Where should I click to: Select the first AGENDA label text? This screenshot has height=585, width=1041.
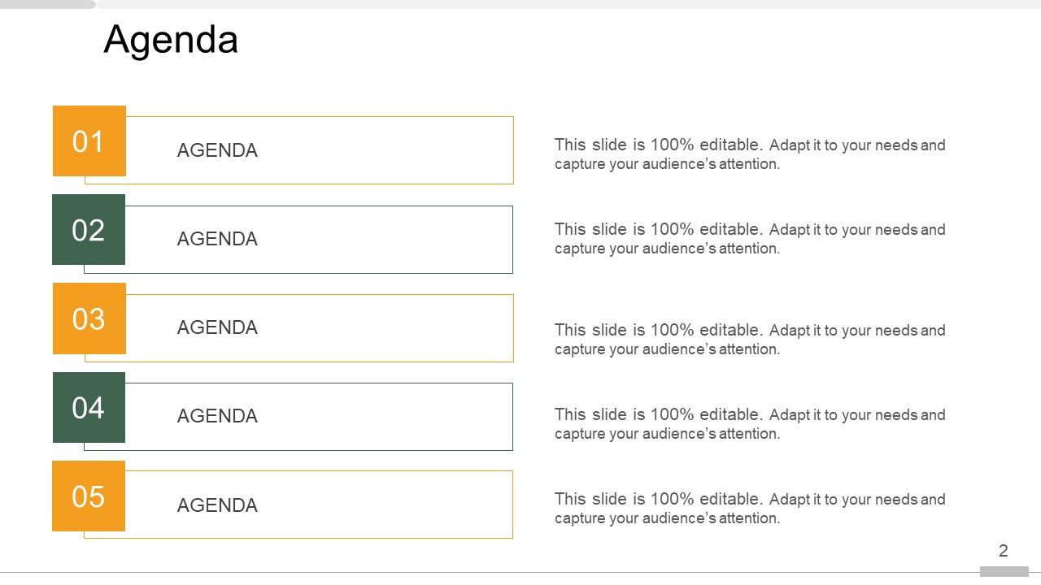217,150
